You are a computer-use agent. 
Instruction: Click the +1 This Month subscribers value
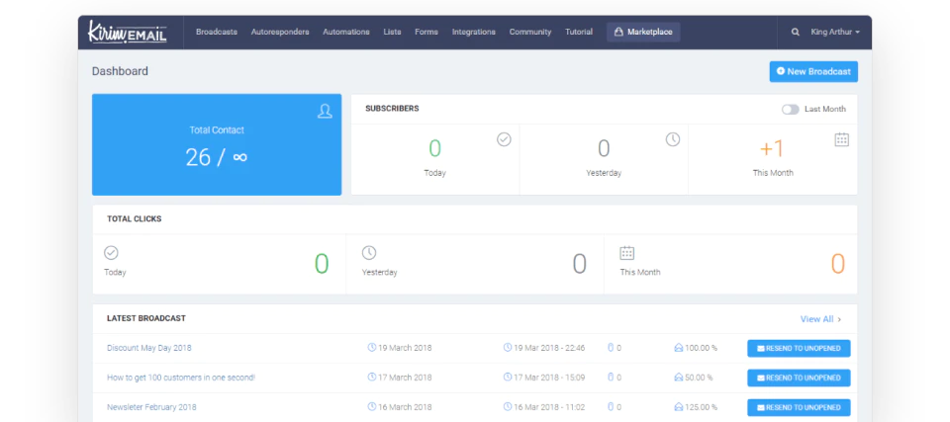click(772, 149)
